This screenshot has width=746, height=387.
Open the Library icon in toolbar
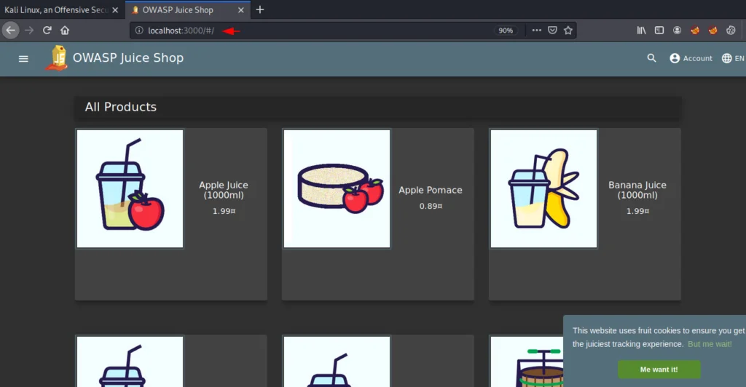(641, 31)
